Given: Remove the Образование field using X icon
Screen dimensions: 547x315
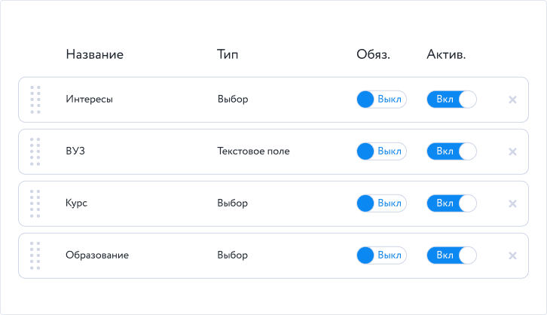Looking at the screenshot, I should tap(512, 255).
